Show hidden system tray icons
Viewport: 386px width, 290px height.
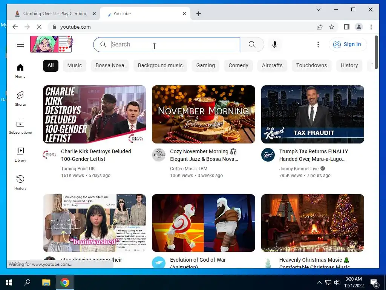pos(319,282)
